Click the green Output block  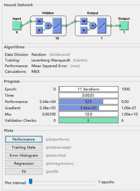(x=124, y=26)
